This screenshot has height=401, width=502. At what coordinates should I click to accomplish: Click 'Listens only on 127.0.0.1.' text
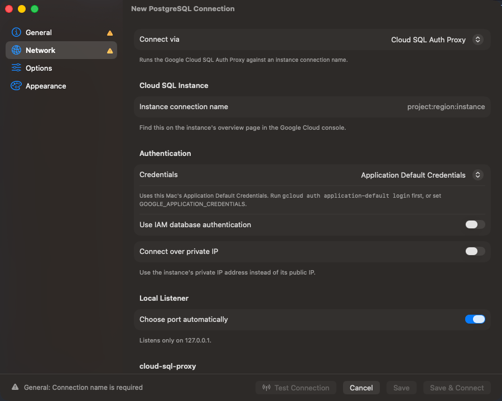click(x=176, y=340)
